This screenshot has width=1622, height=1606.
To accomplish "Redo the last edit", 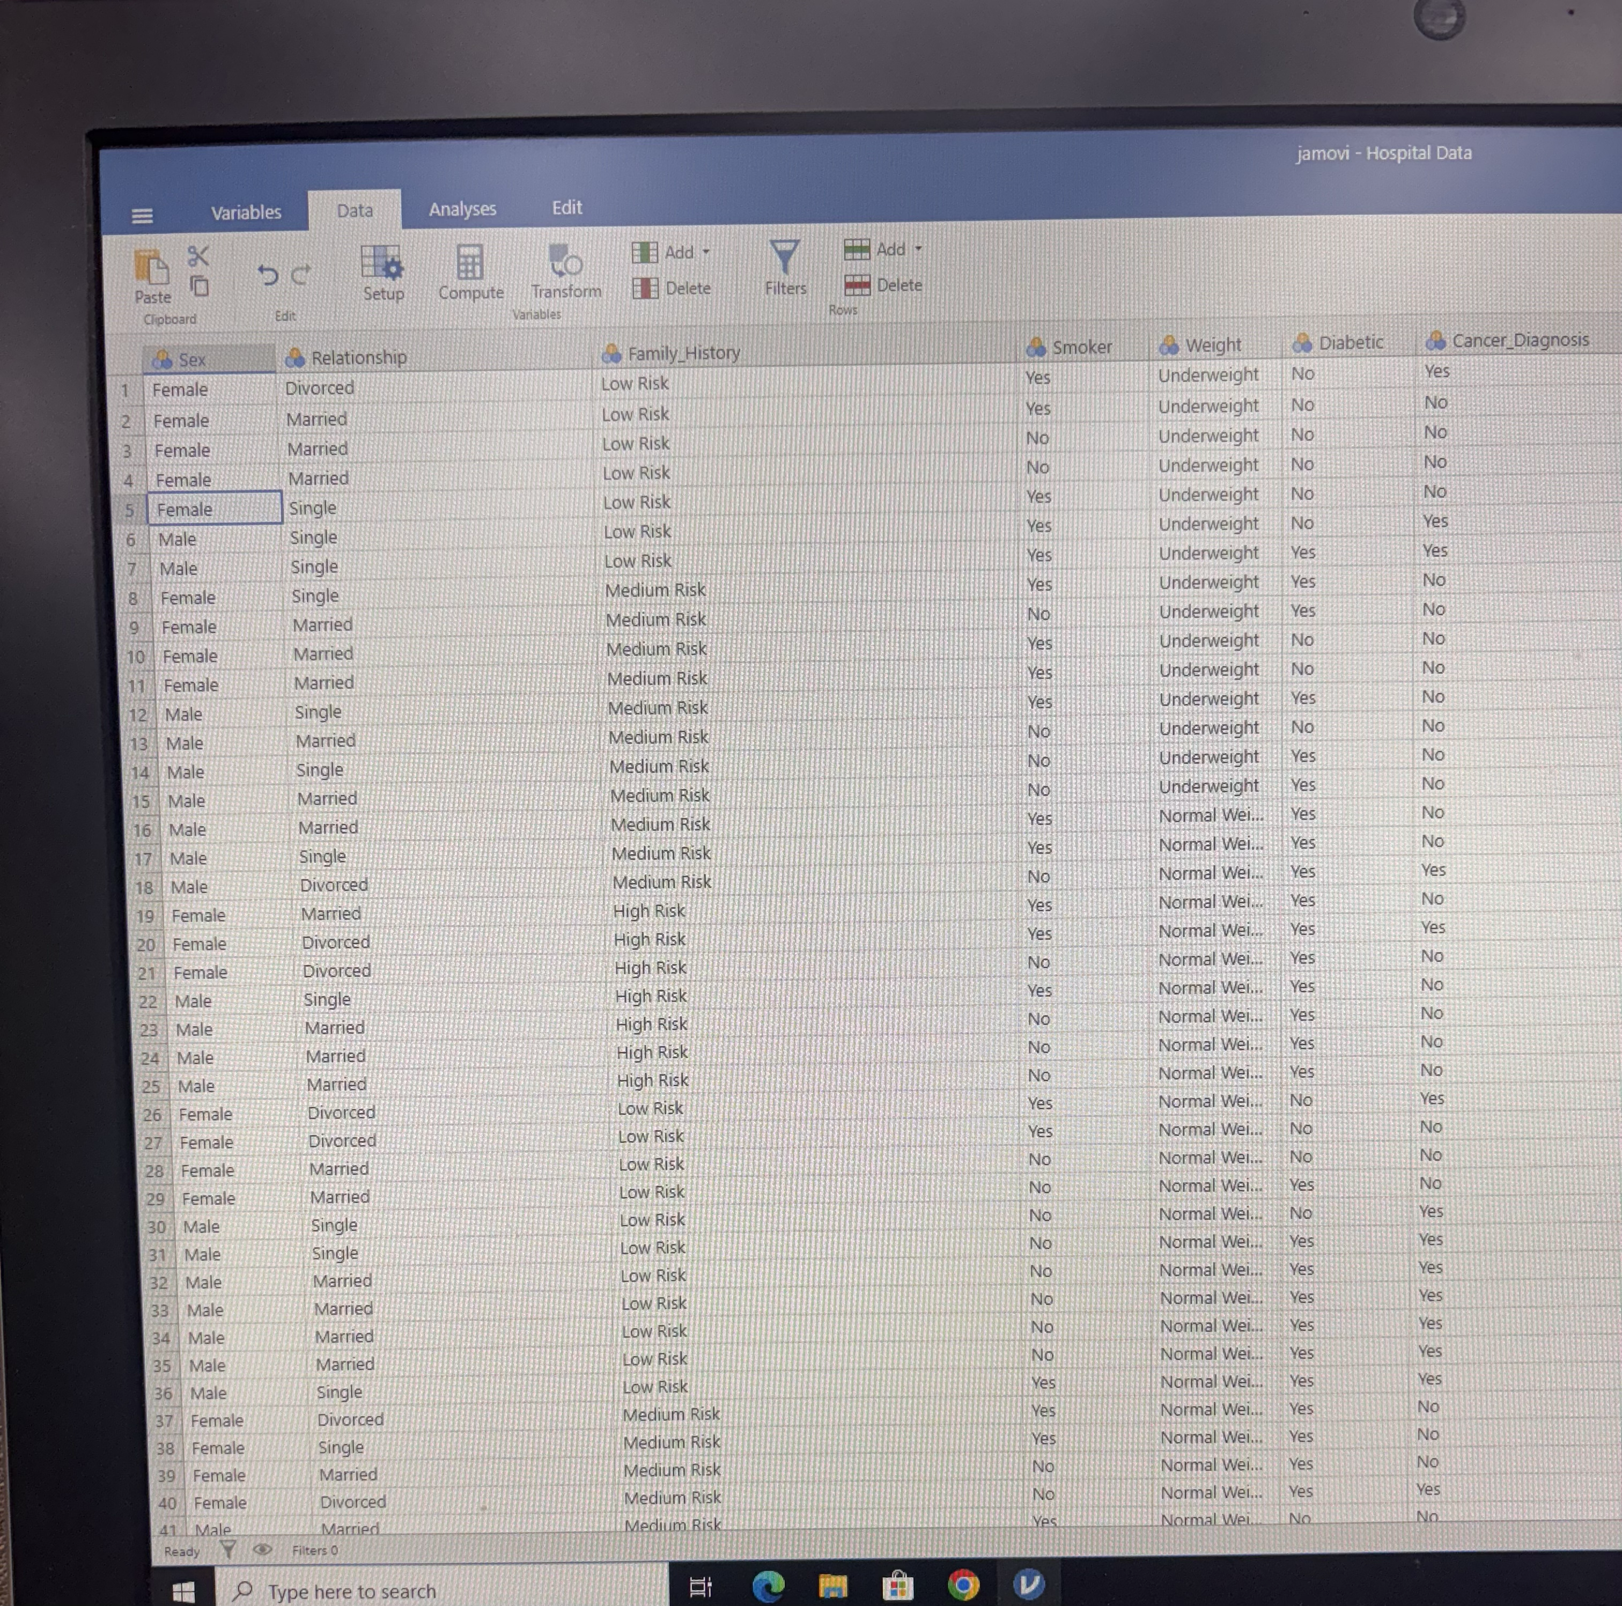I will [301, 274].
